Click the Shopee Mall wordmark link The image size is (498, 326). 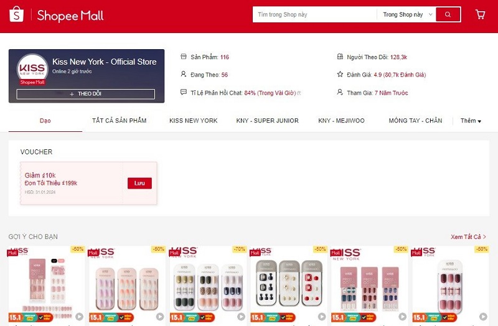(x=70, y=15)
